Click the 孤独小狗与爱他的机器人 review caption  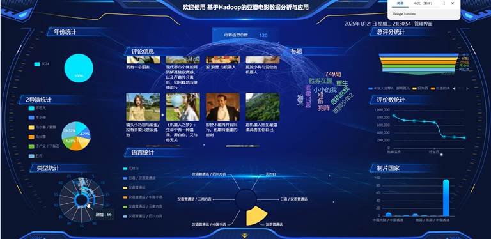(x=261, y=70)
